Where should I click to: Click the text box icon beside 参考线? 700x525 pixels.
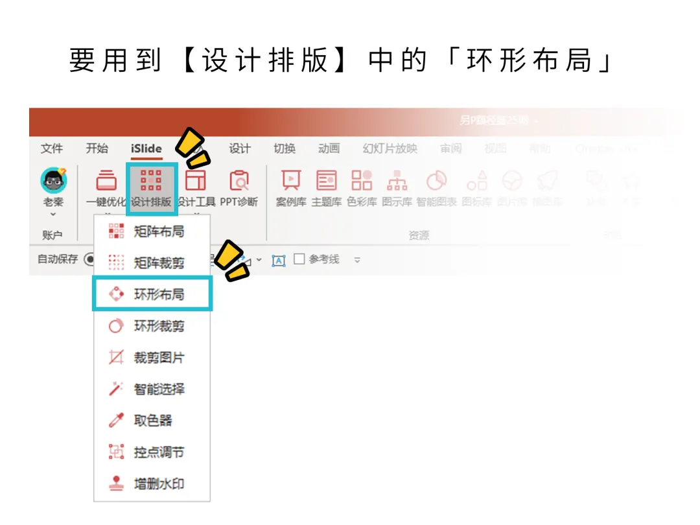pyautogui.click(x=279, y=261)
